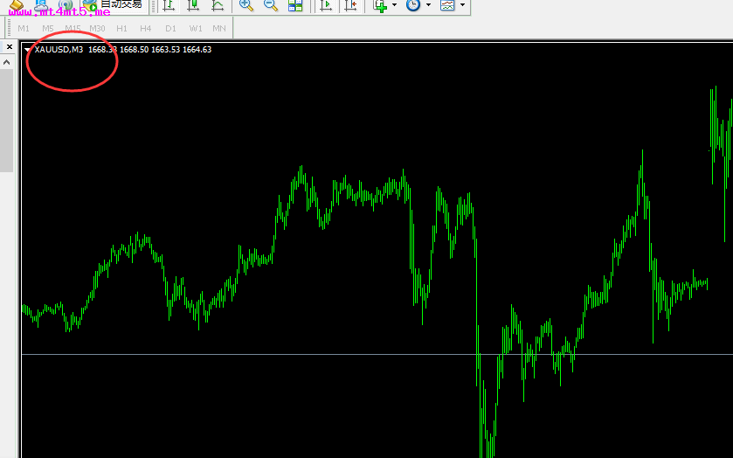733x458 pixels.
Task: Switch chart to candlestick mode
Action: click(x=193, y=5)
